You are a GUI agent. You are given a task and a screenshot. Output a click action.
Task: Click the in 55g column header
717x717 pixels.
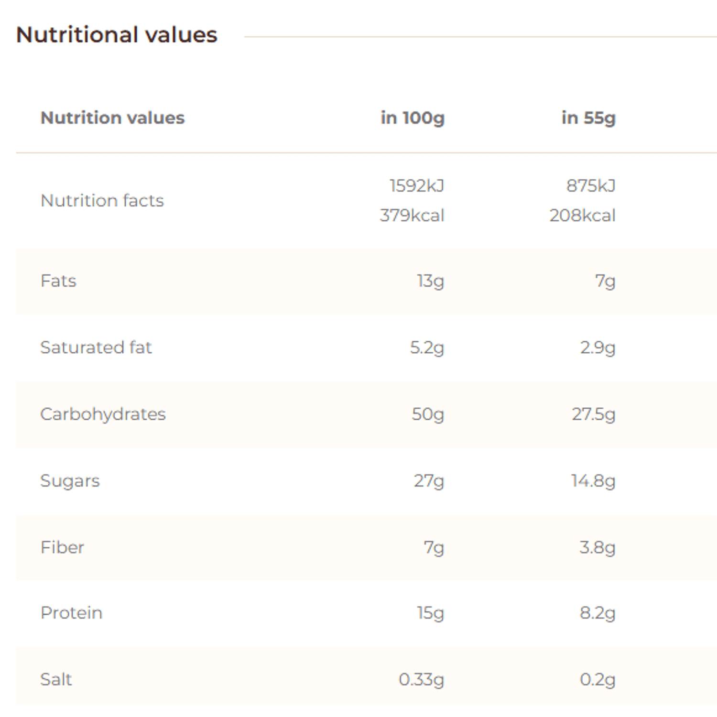coord(588,118)
